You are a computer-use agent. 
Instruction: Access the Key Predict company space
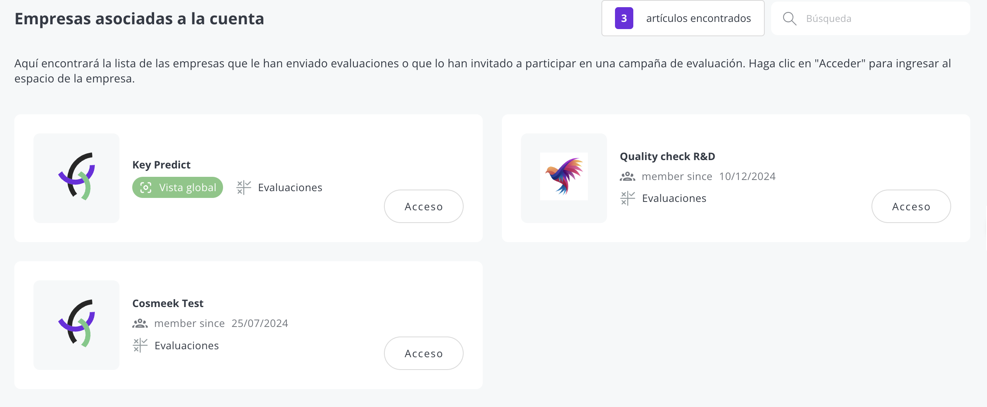point(424,206)
